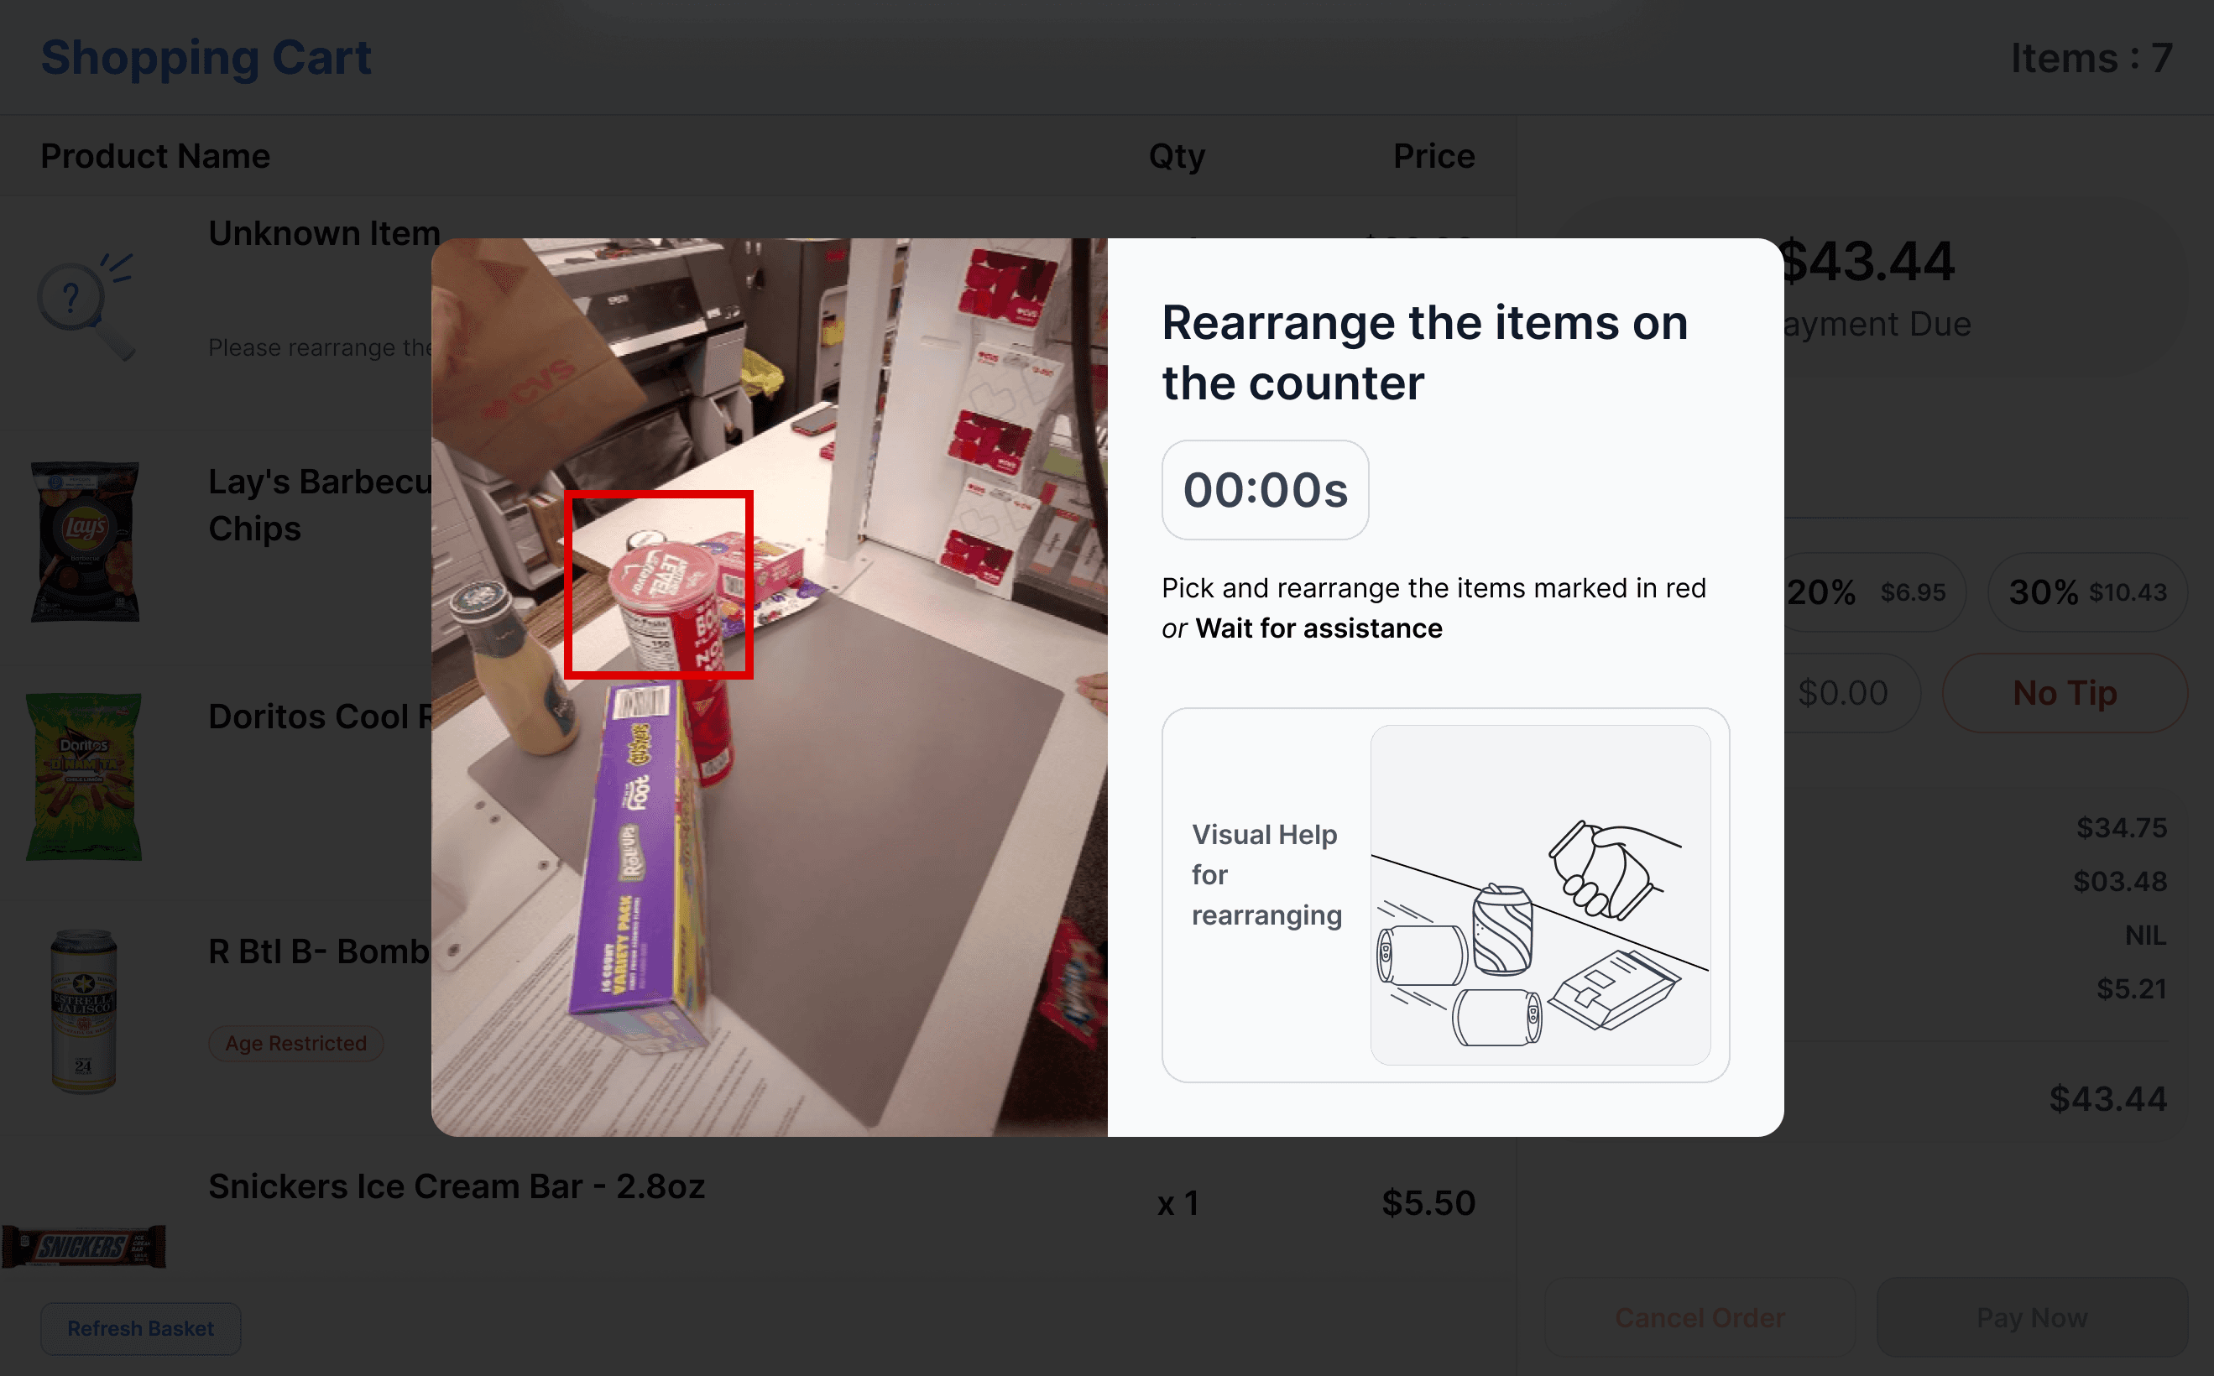Click the Snickers bar product image
2214x1376 pixels.
pyautogui.click(x=84, y=1246)
